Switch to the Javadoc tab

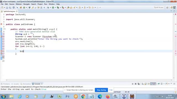(x=15, y=84)
